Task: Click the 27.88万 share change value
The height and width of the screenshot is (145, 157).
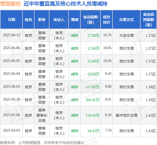Action: (93, 35)
